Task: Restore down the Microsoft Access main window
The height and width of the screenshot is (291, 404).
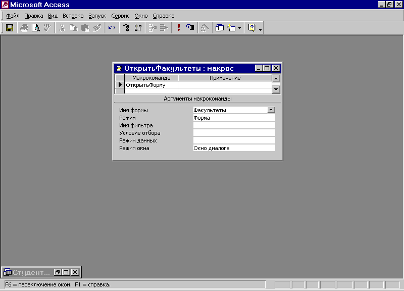Action: point(389,5)
